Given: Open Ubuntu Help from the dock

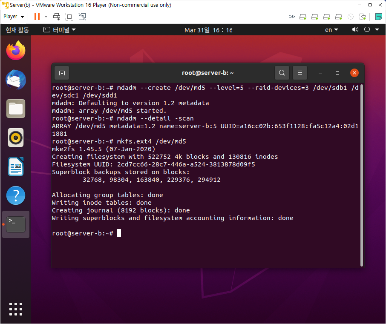Looking at the screenshot, I should 16,195.
